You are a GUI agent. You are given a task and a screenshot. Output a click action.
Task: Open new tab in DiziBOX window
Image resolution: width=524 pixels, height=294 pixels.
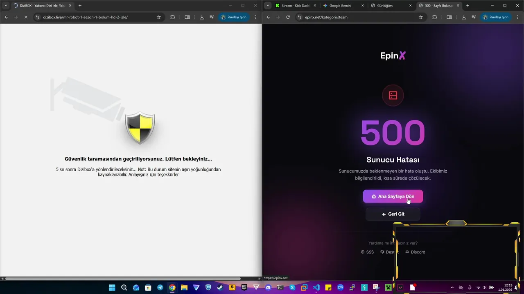tap(80, 5)
